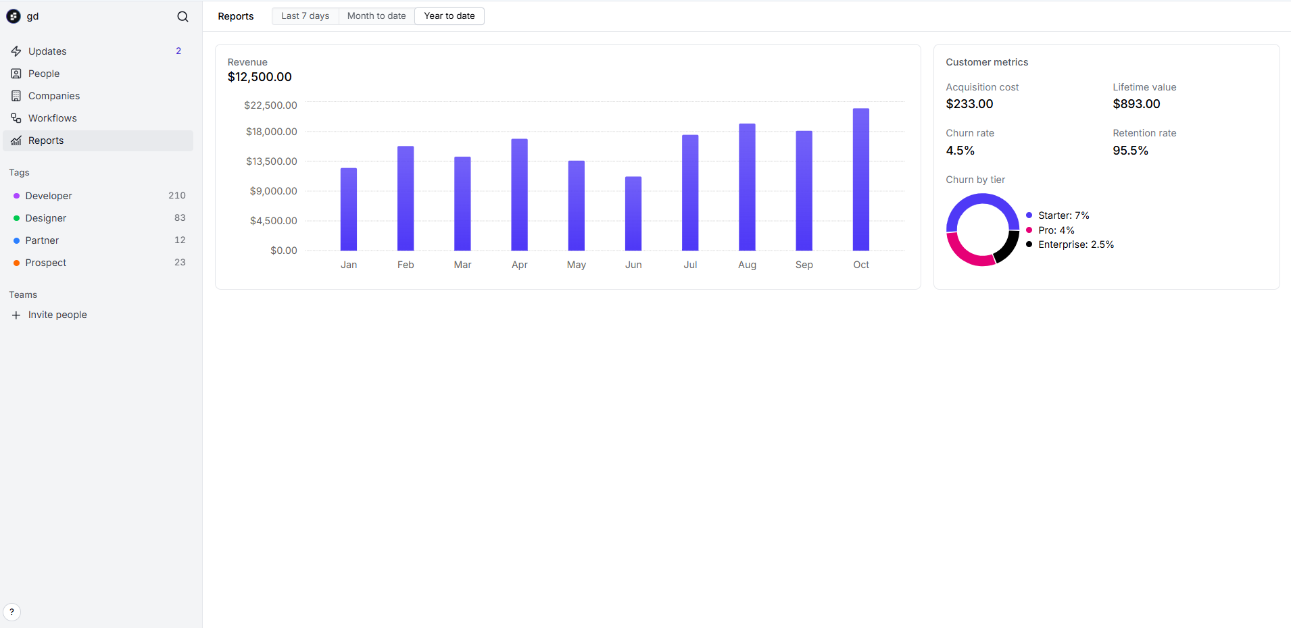Click the Reports chart icon

16,140
